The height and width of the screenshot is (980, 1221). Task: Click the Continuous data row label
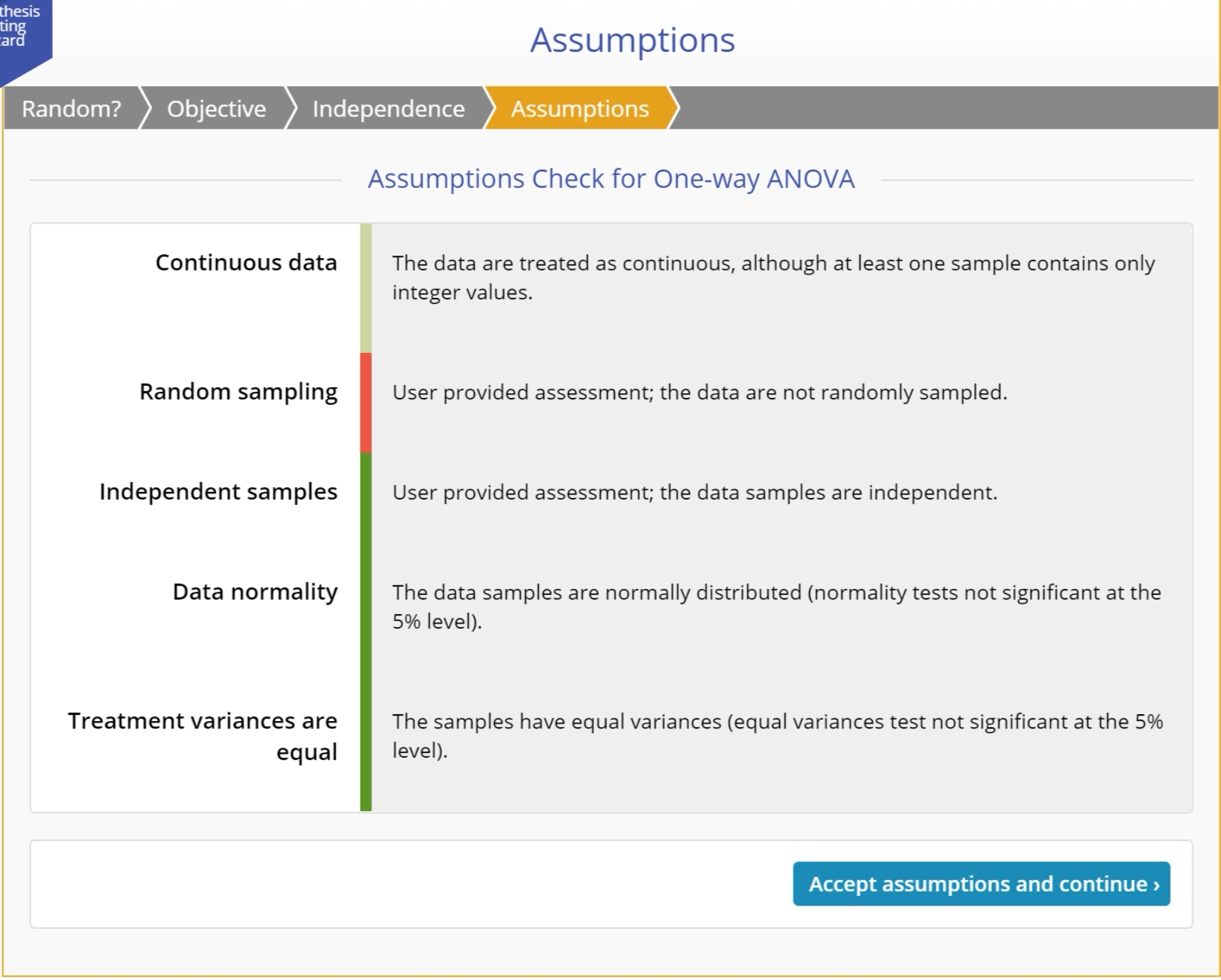point(246,262)
